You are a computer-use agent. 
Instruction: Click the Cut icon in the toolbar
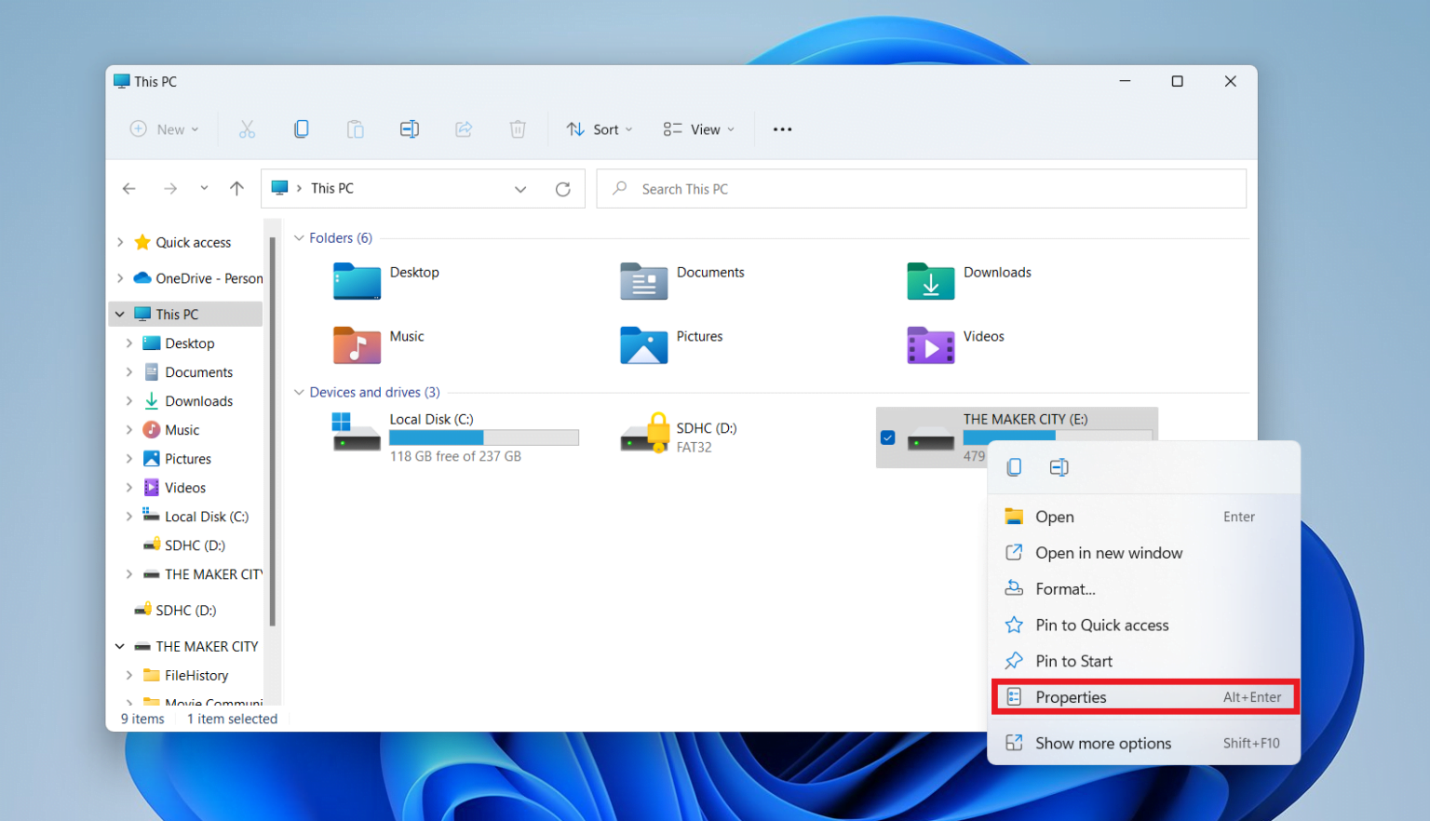tap(247, 128)
